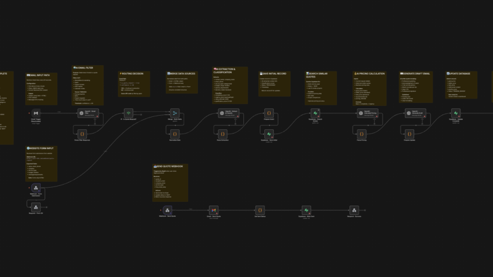Screen dimensions: 493x277
Task: Click the Respond Form OK node
Action: point(35,207)
